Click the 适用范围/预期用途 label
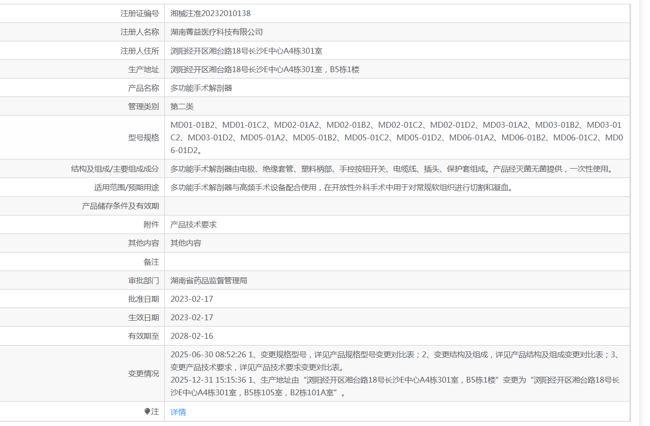The width and height of the screenshot is (650, 426). coord(127,187)
